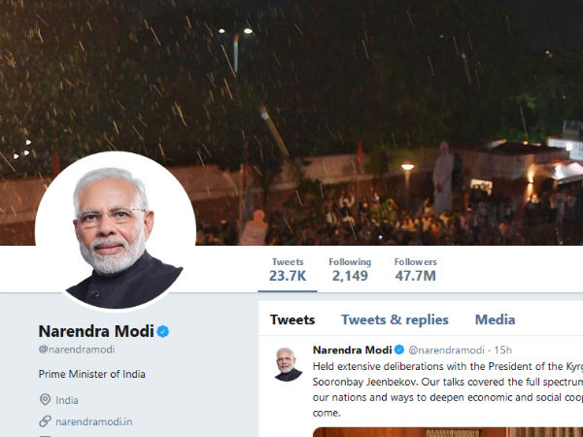This screenshot has width=583, height=437.
Task: Click the verified badge in the tweet header
Action: click(x=399, y=350)
